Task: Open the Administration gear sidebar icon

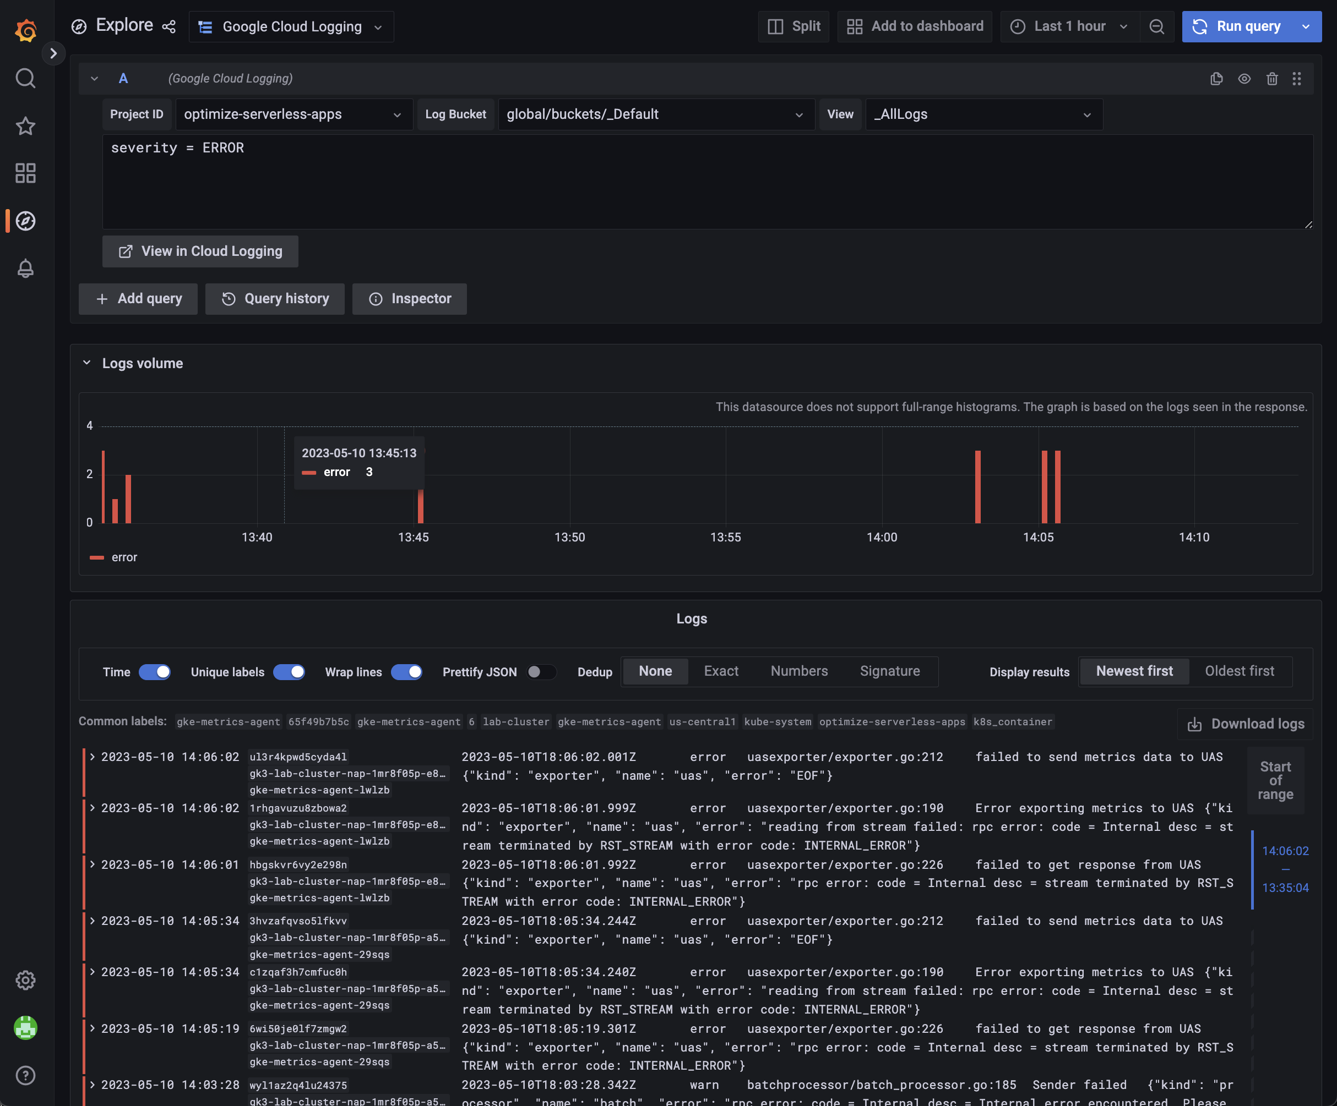Action: (x=25, y=980)
